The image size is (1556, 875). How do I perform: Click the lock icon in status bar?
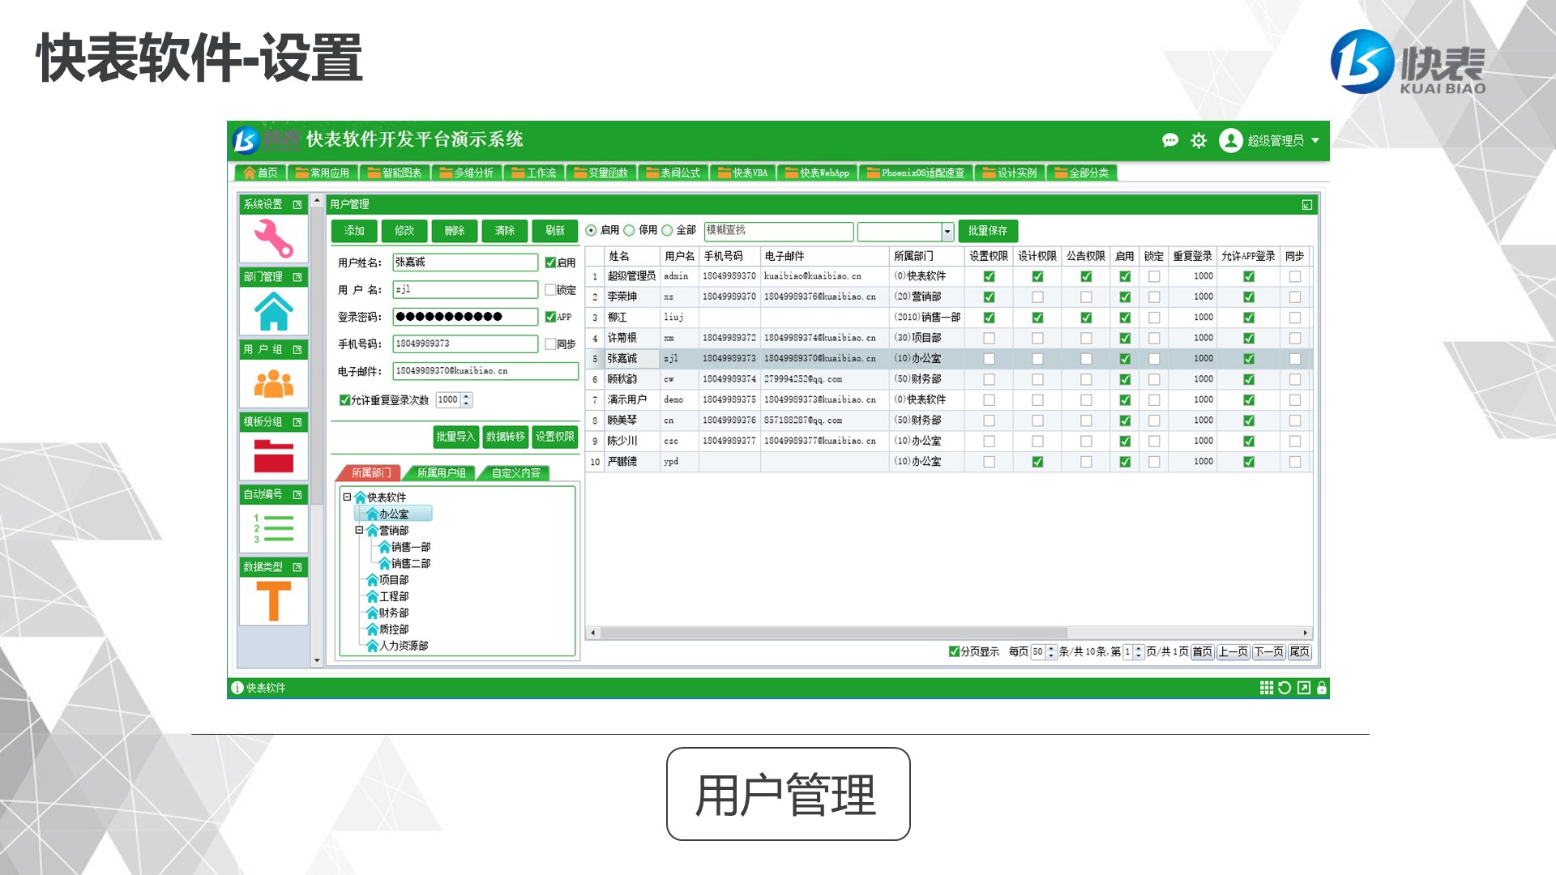coord(1322,688)
